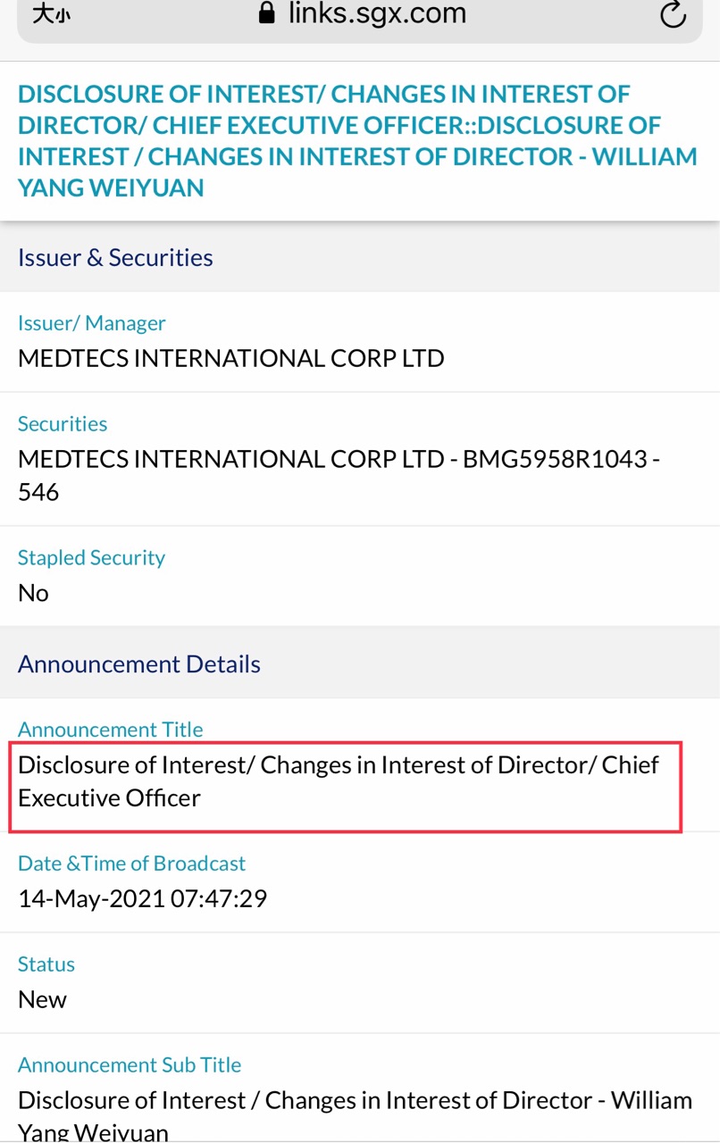Click the highlighted Announcement Title value text

pos(339,781)
